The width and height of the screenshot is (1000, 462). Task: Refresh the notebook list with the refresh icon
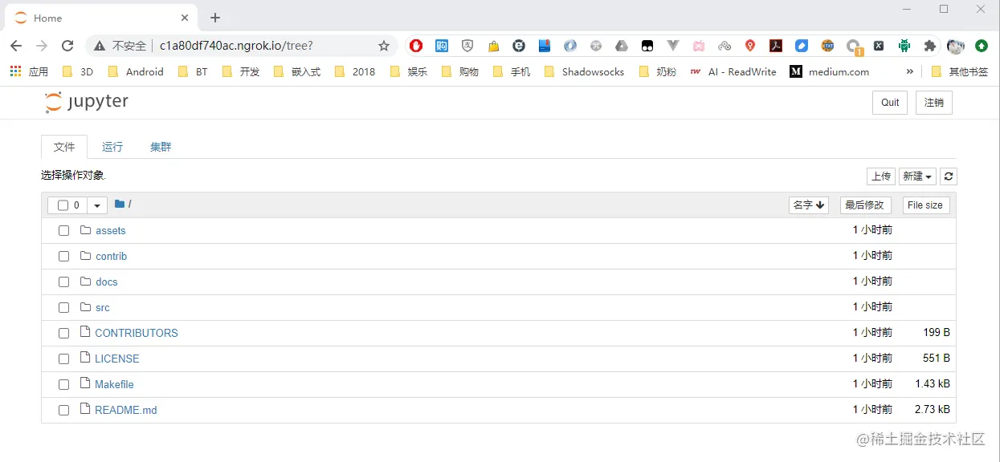(x=949, y=176)
